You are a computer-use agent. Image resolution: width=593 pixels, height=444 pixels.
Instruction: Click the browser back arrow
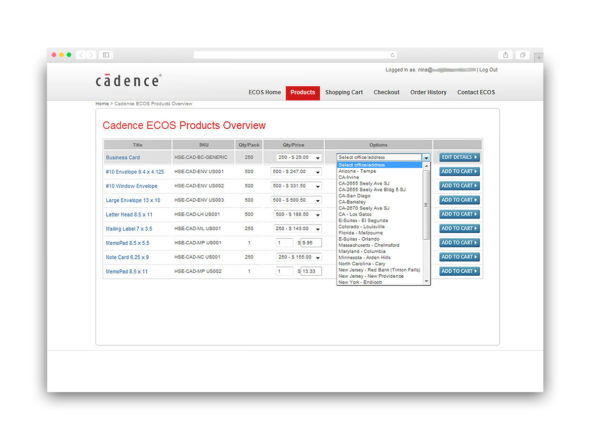tap(81, 55)
